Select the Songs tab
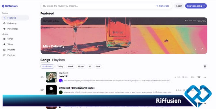The height and width of the screenshot is (109, 216). point(45,60)
